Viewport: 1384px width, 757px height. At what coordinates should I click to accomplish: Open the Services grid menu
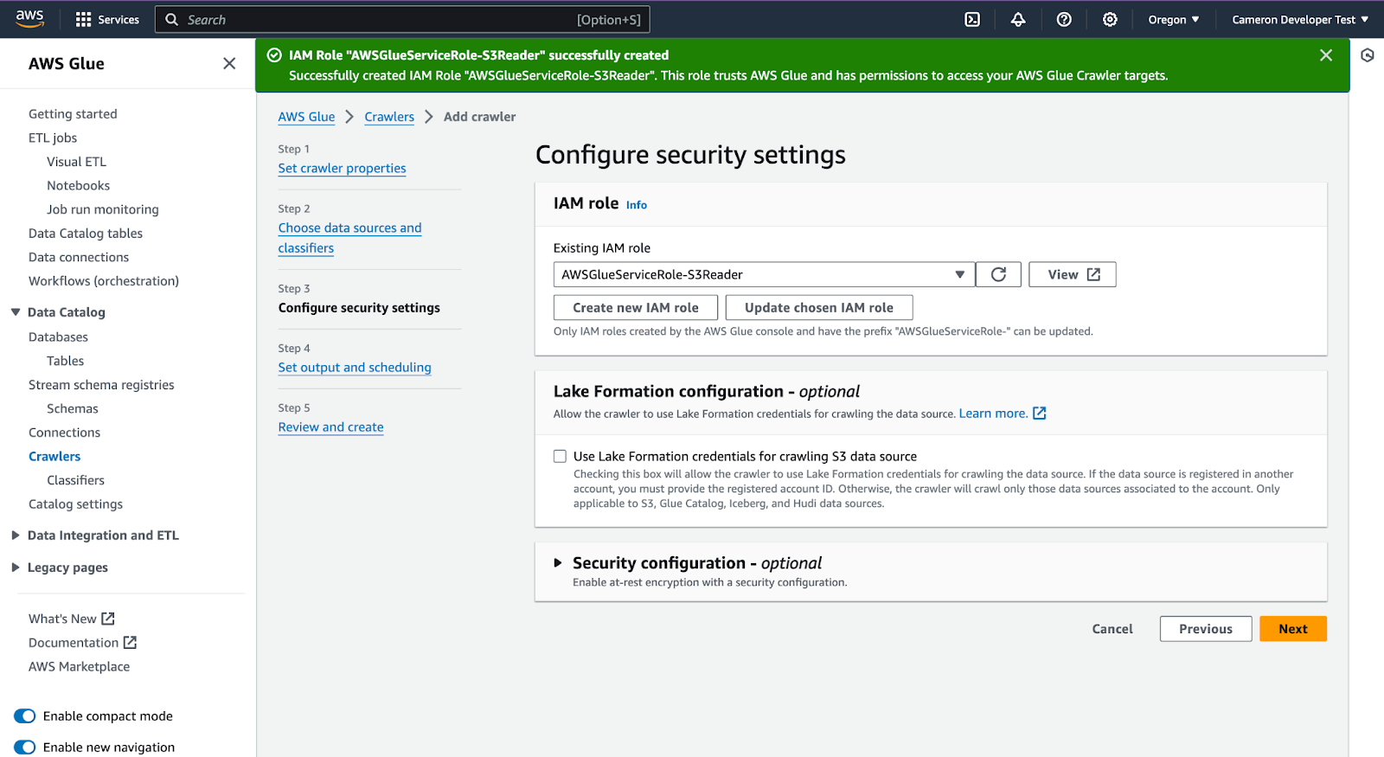pos(107,19)
